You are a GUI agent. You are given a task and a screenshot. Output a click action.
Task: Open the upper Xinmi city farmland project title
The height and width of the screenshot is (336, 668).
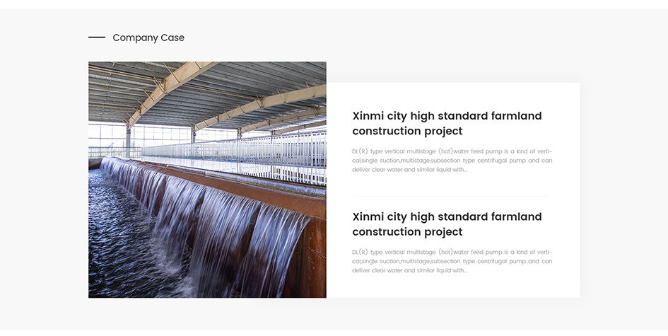pos(447,123)
